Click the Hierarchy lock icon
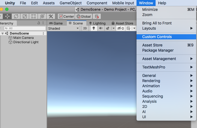 (x=39, y=23)
